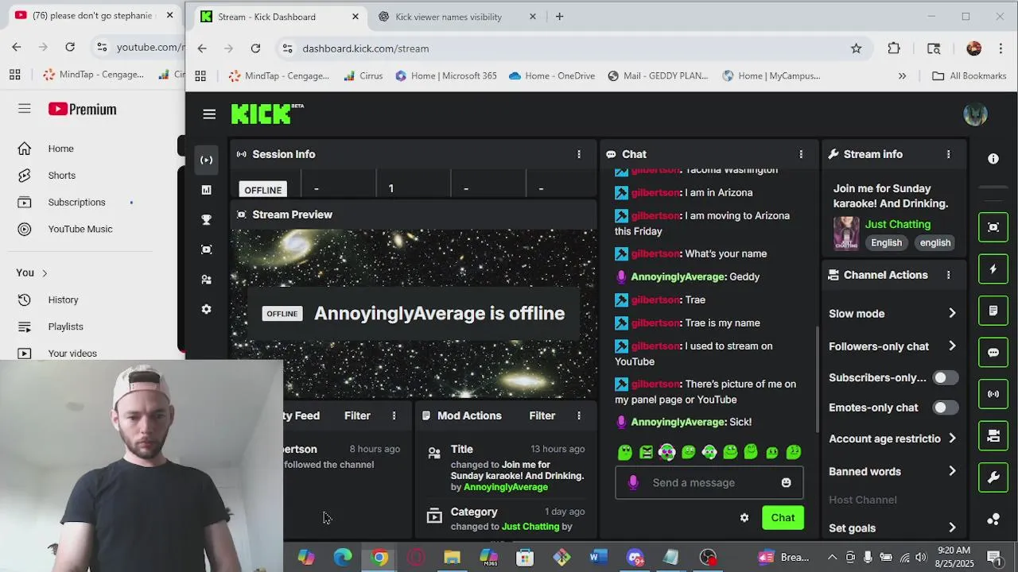Switch to Kick viewer names visibility tab
The image size is (1018, 572).
tap(457, 17)
